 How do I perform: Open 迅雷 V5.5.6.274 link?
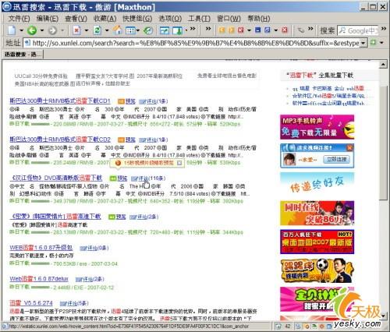point(31,303)
